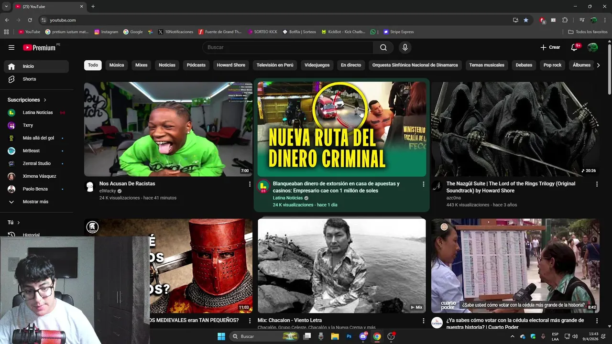Open The Nazgûl Suite video thumbnail

(x=515, y=129)
